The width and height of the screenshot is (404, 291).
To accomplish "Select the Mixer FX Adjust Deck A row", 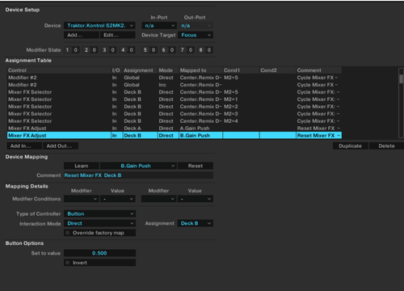I will click(x=175, y=129).
